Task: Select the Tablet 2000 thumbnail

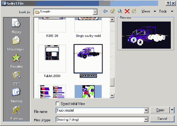Action: coord(52,58)
